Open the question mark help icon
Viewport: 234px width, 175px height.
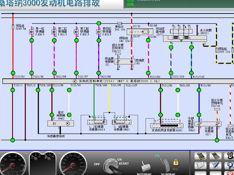pos(229,166)
